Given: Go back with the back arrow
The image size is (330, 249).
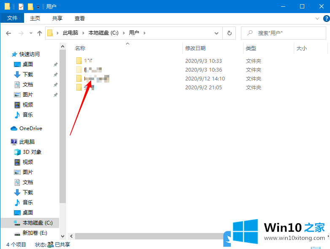Looking at the screenshot, I should (x=8, y=33).
